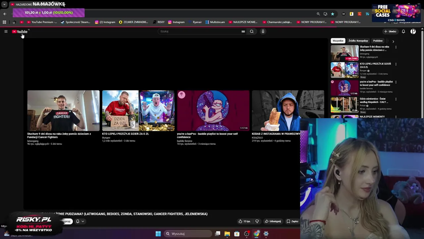
Task: Open '(2) Instagram' bookmark
Action: tap(105, 22)
